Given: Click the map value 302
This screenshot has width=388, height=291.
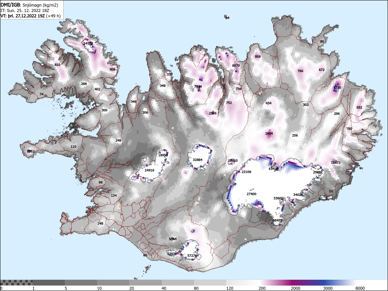Looking at the screenshot, I should (306, 105).
